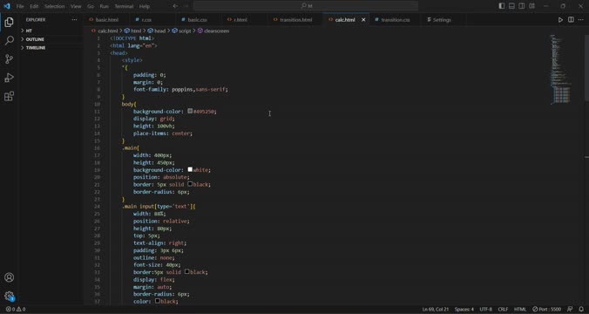Navigate back with the title bar arrow
This screenshot has height=314, width=589.
175,6
